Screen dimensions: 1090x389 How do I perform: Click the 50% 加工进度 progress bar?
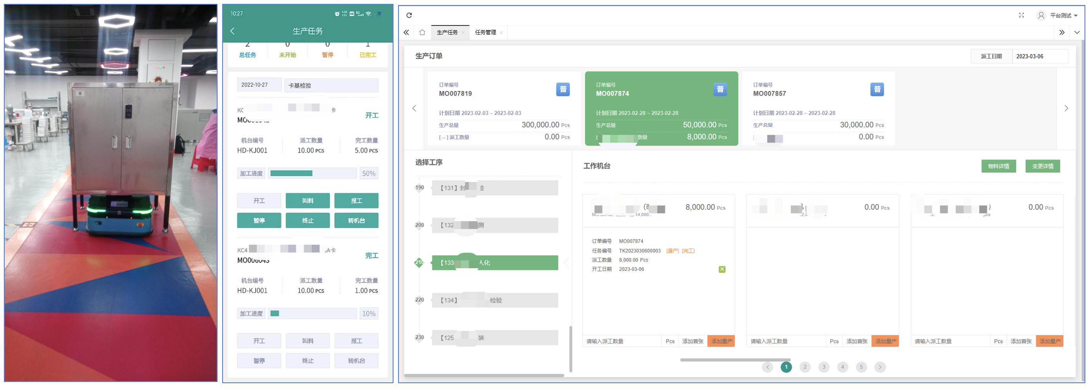312,173
